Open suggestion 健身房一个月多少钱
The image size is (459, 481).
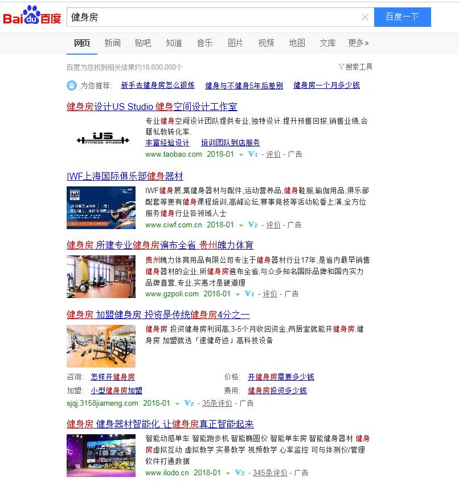coord(326,85)
